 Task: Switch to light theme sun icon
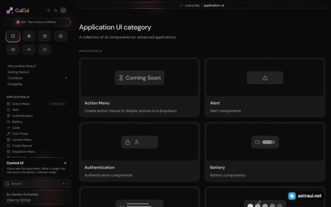(x=49, y=10)
